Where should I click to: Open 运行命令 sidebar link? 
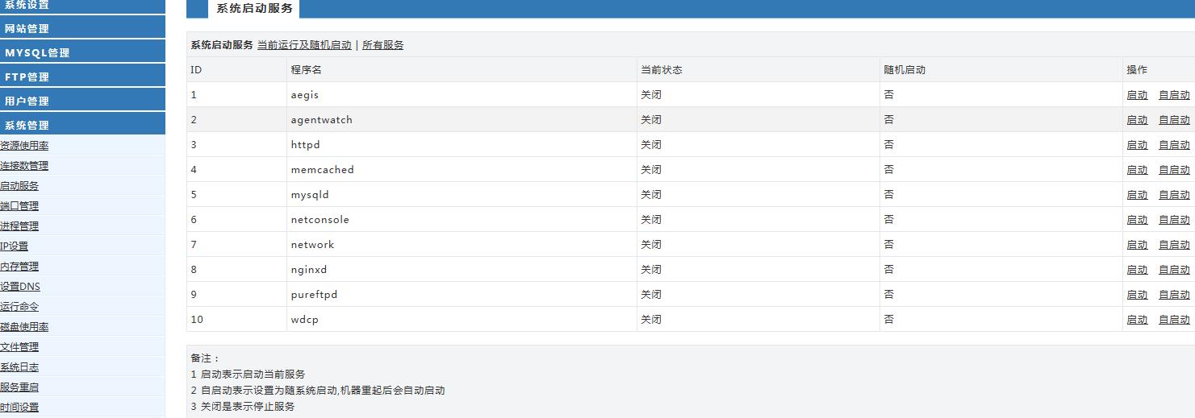[x=19, y=307]
